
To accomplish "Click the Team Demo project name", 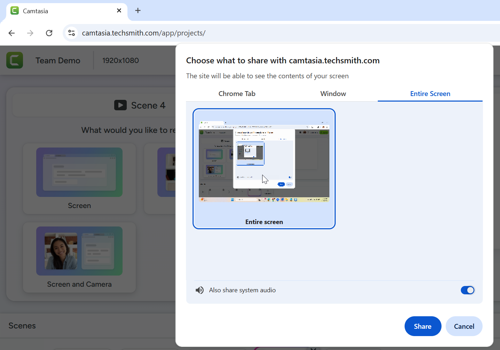I will click(x=58, y=61).
